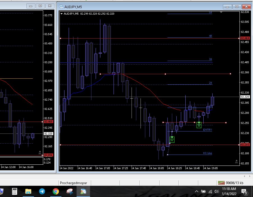Select the ENTRY line label

207,130
